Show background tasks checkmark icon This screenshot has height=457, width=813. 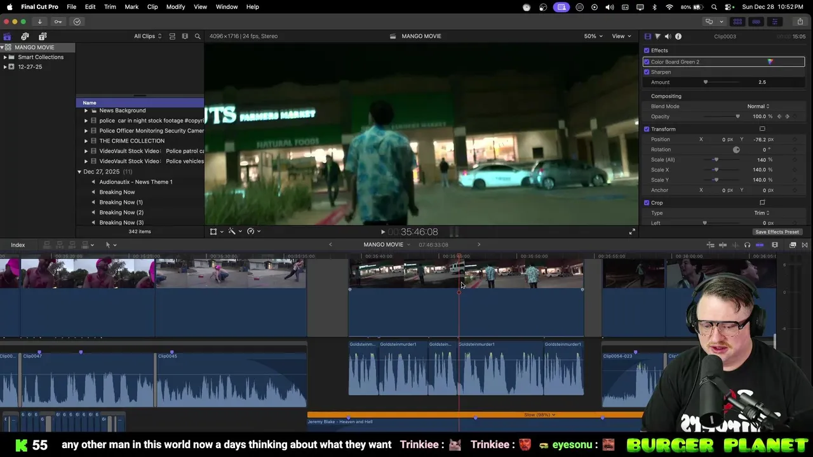pos(77,22)
